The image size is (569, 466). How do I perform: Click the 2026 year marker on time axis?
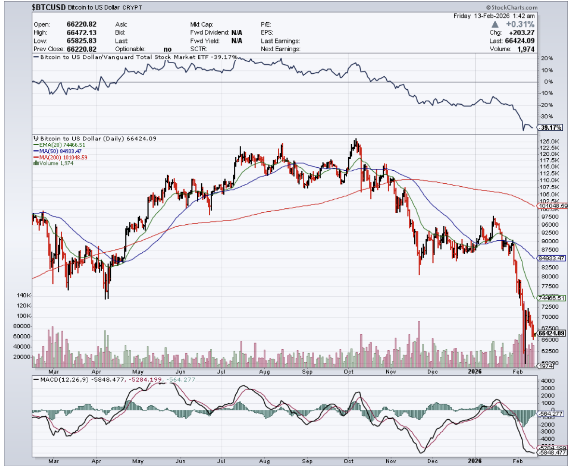click(x=476, y=371)
